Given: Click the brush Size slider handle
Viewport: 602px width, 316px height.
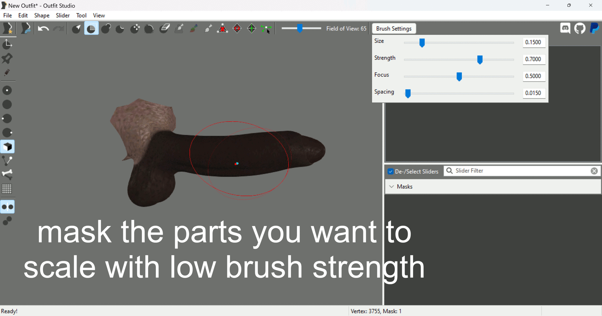Looking at the screenshot, I should click(422, 43).
